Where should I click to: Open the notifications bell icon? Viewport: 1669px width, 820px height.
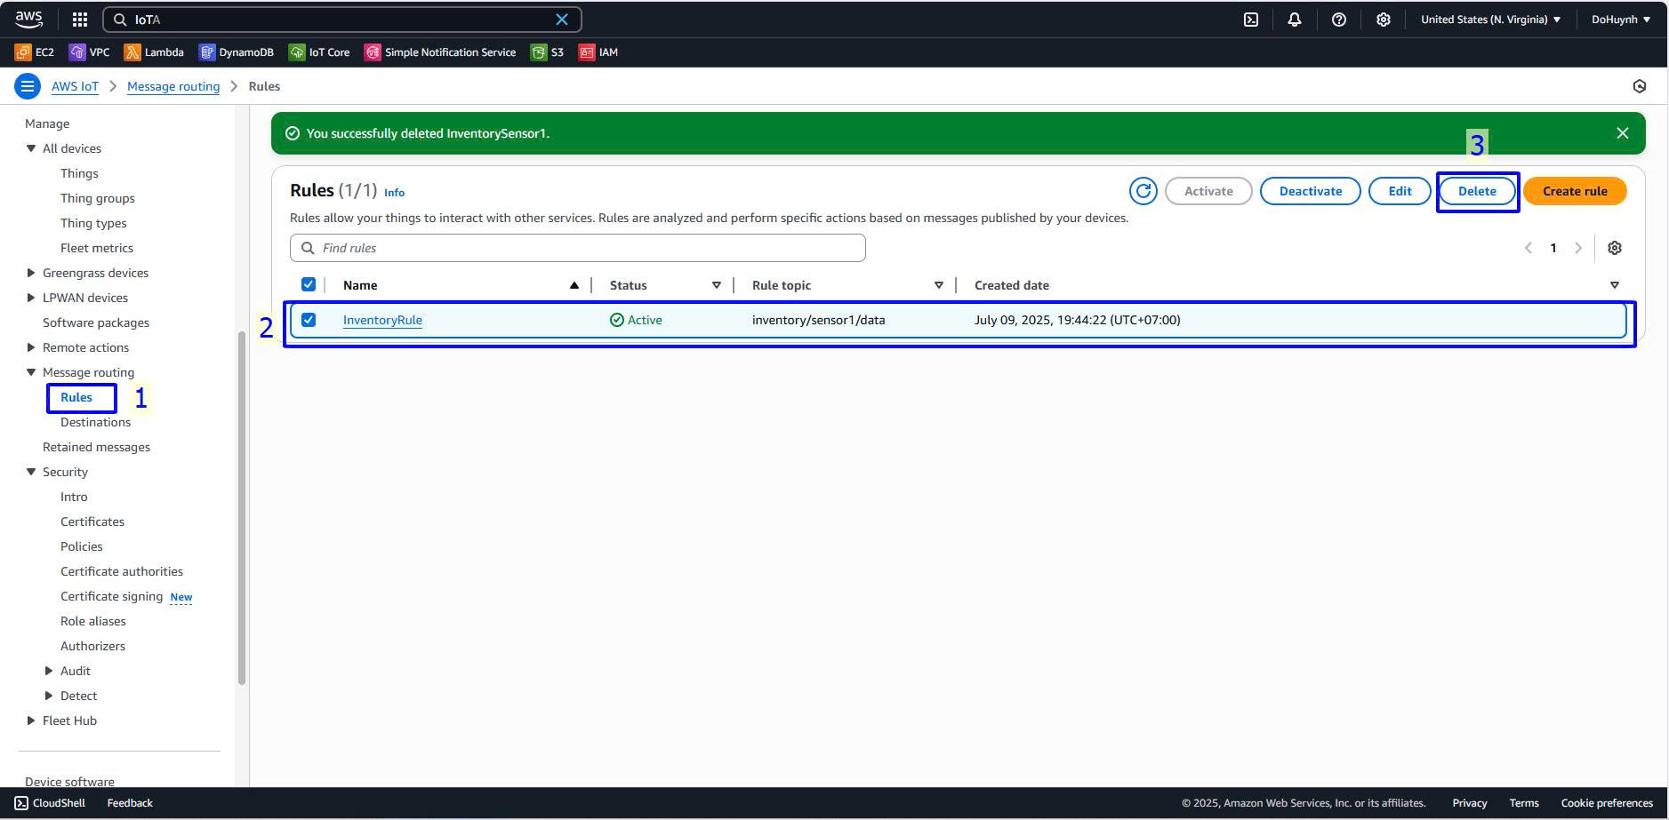(x=1294, y=20)
